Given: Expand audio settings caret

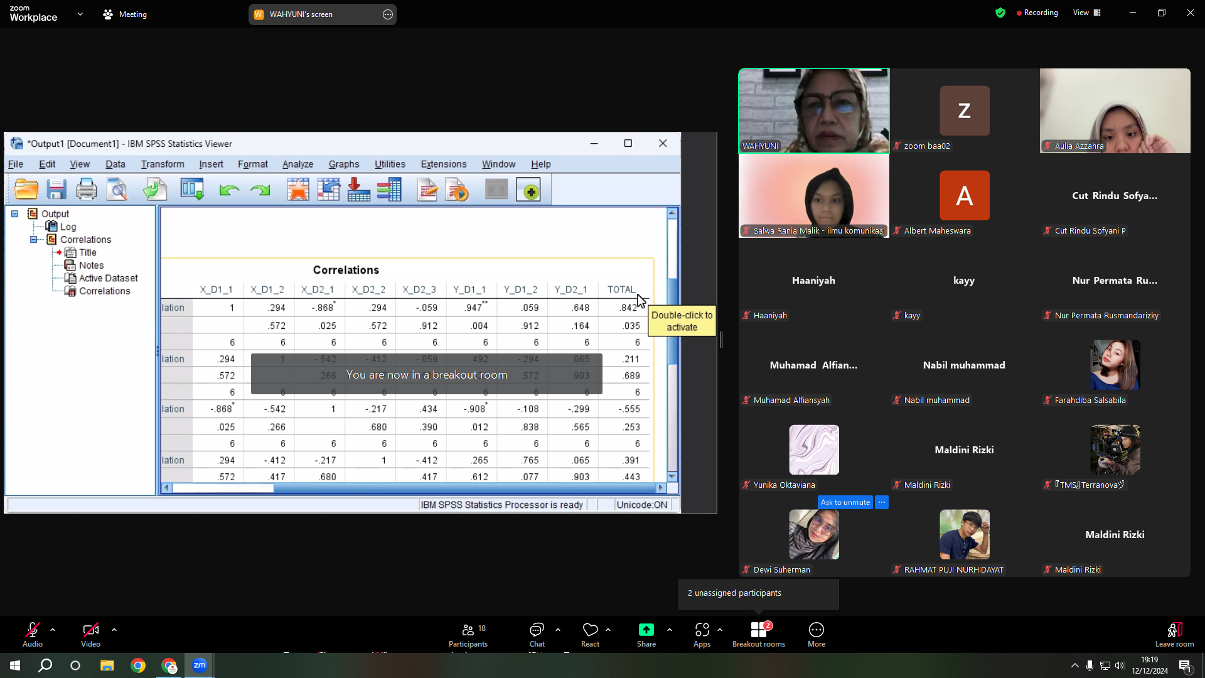Looking at the screenshot, I should coord(53,630).
